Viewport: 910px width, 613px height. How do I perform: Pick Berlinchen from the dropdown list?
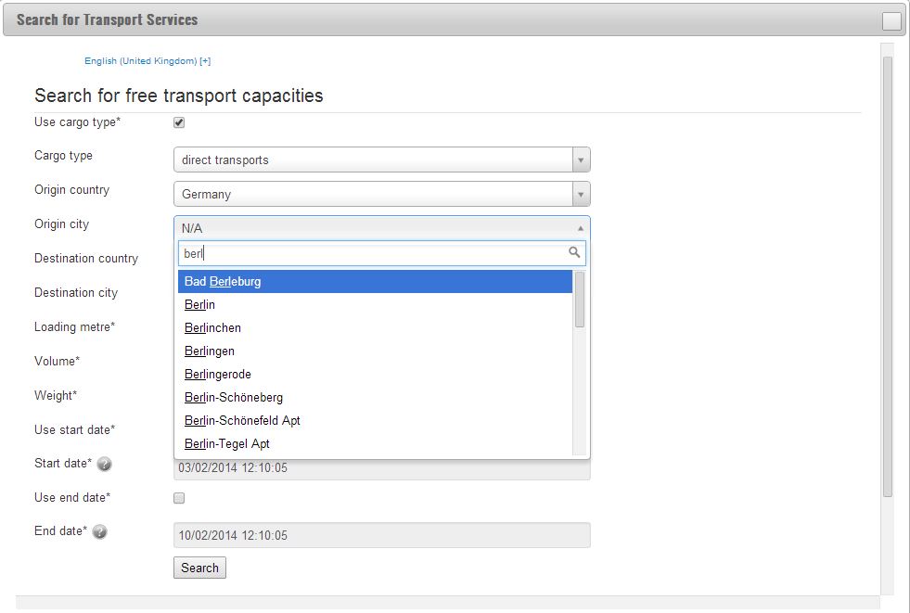coord(375,327)
